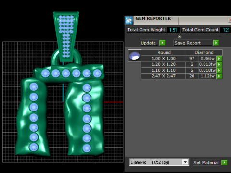Click the count cell showing 97
This screenshot has height=173, width=231.
(192, 59)
